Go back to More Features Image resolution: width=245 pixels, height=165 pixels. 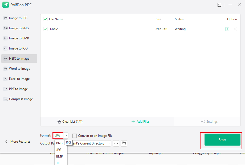point(18,141)
